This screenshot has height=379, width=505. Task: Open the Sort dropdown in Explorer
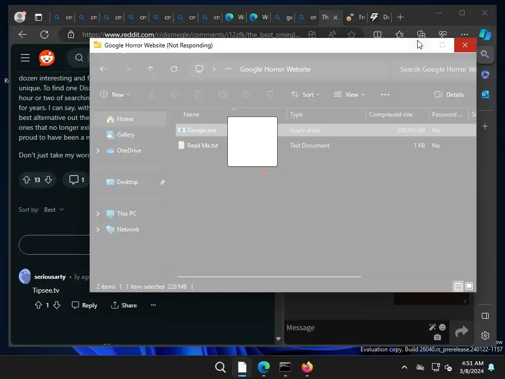pyautogui.click(x=305, y=94)
